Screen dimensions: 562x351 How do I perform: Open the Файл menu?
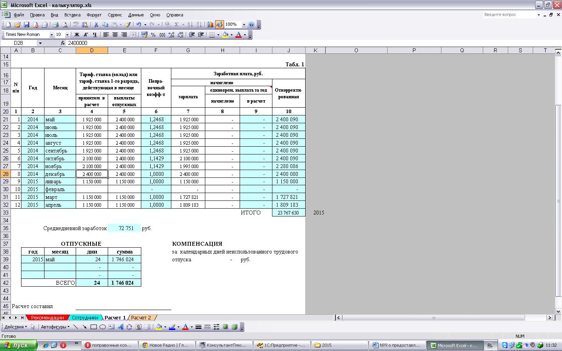19,15
